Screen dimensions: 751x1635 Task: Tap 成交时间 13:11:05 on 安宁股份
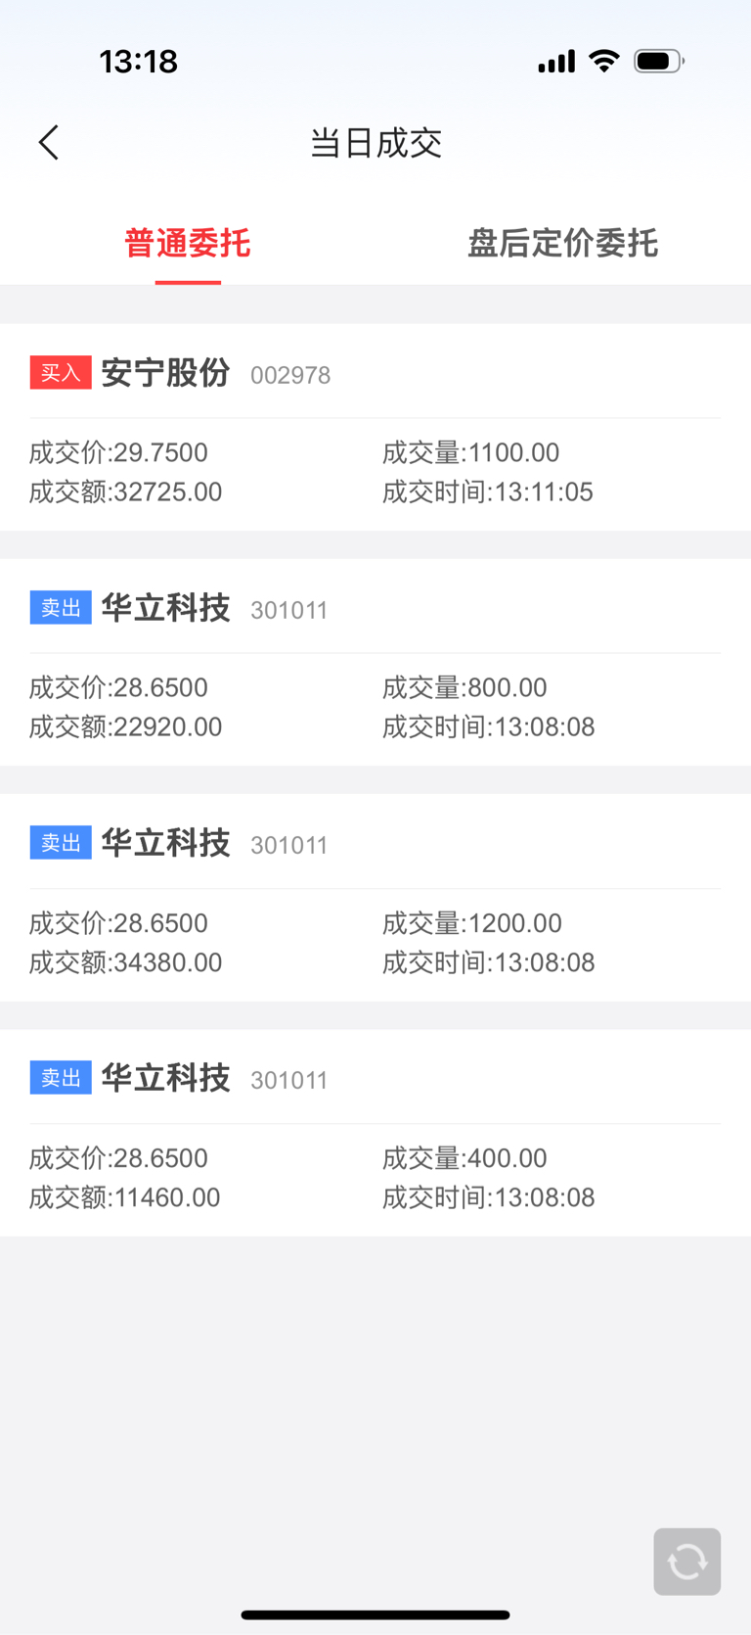(488, 491)
